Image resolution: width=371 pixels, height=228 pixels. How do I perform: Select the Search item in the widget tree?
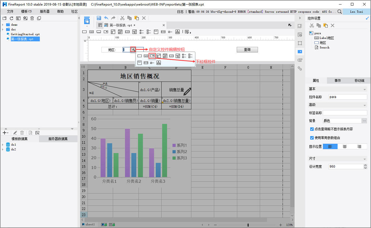tap(325, 48)
